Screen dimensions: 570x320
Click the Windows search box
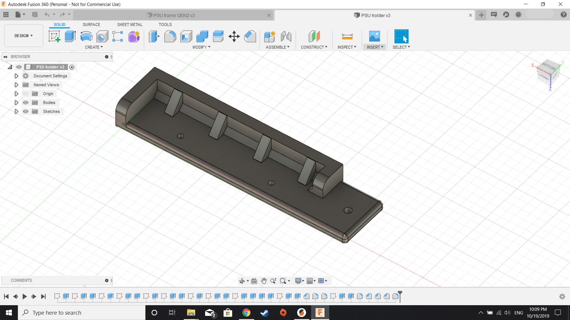pyautogui.click(x=82, y=313)
